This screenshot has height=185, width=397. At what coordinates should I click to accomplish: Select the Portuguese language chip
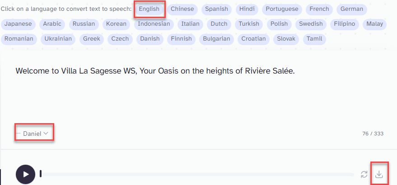[x=282, y=9]
